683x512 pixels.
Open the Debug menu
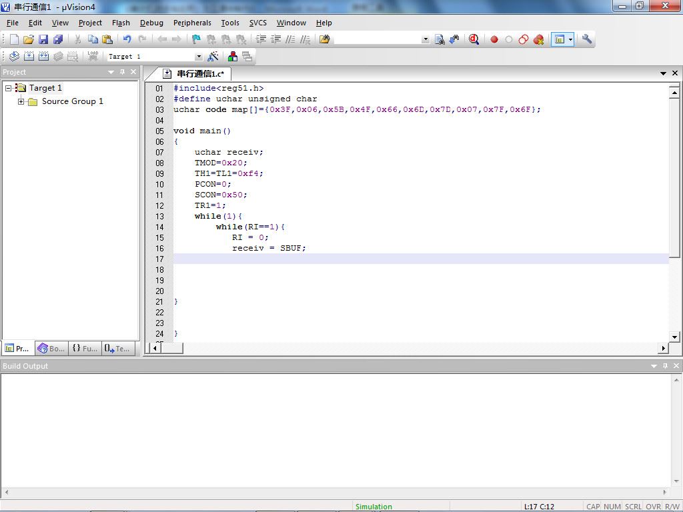click(x=151, y=23)
